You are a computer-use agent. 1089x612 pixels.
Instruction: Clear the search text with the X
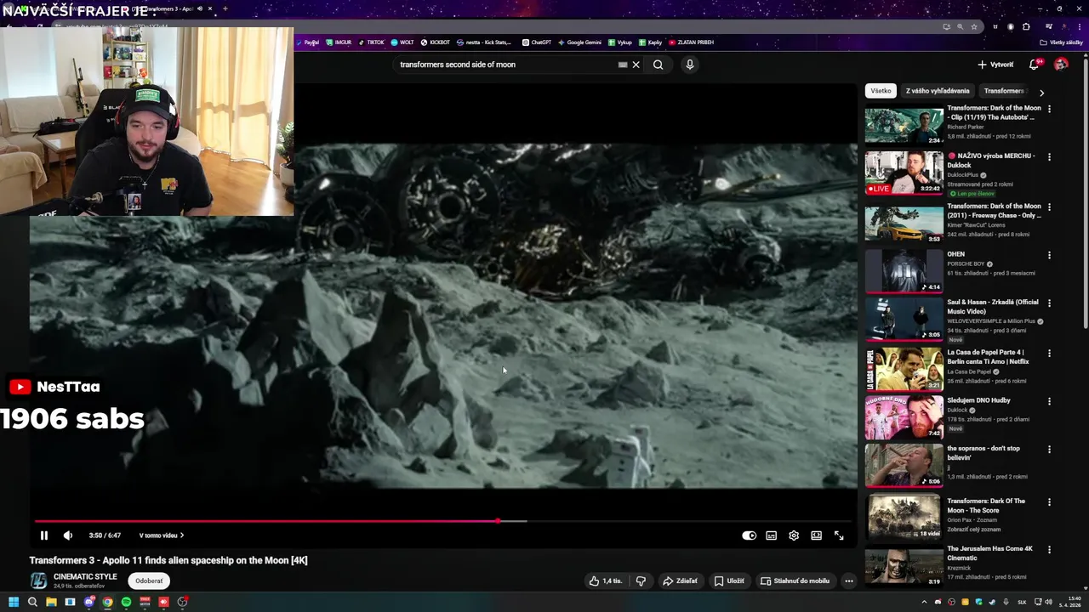coord(636,65)
